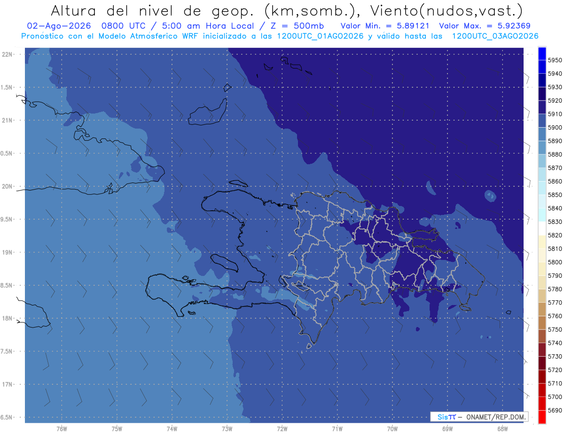Image resolution: width=564 pixels, height=435 pixels.
Task: Click the '20N' latitude label
Action: click(x=7, y=186)
